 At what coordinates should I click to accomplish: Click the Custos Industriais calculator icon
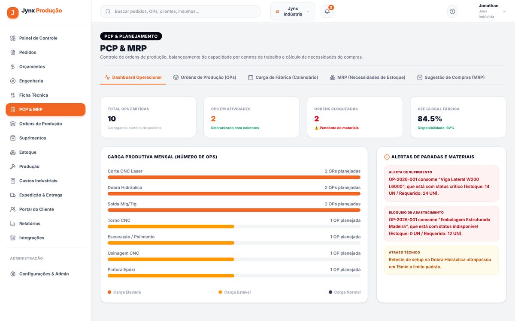[x=13, y=181]
